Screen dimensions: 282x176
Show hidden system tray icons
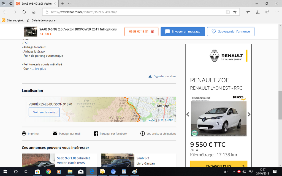tap(234, 172)
